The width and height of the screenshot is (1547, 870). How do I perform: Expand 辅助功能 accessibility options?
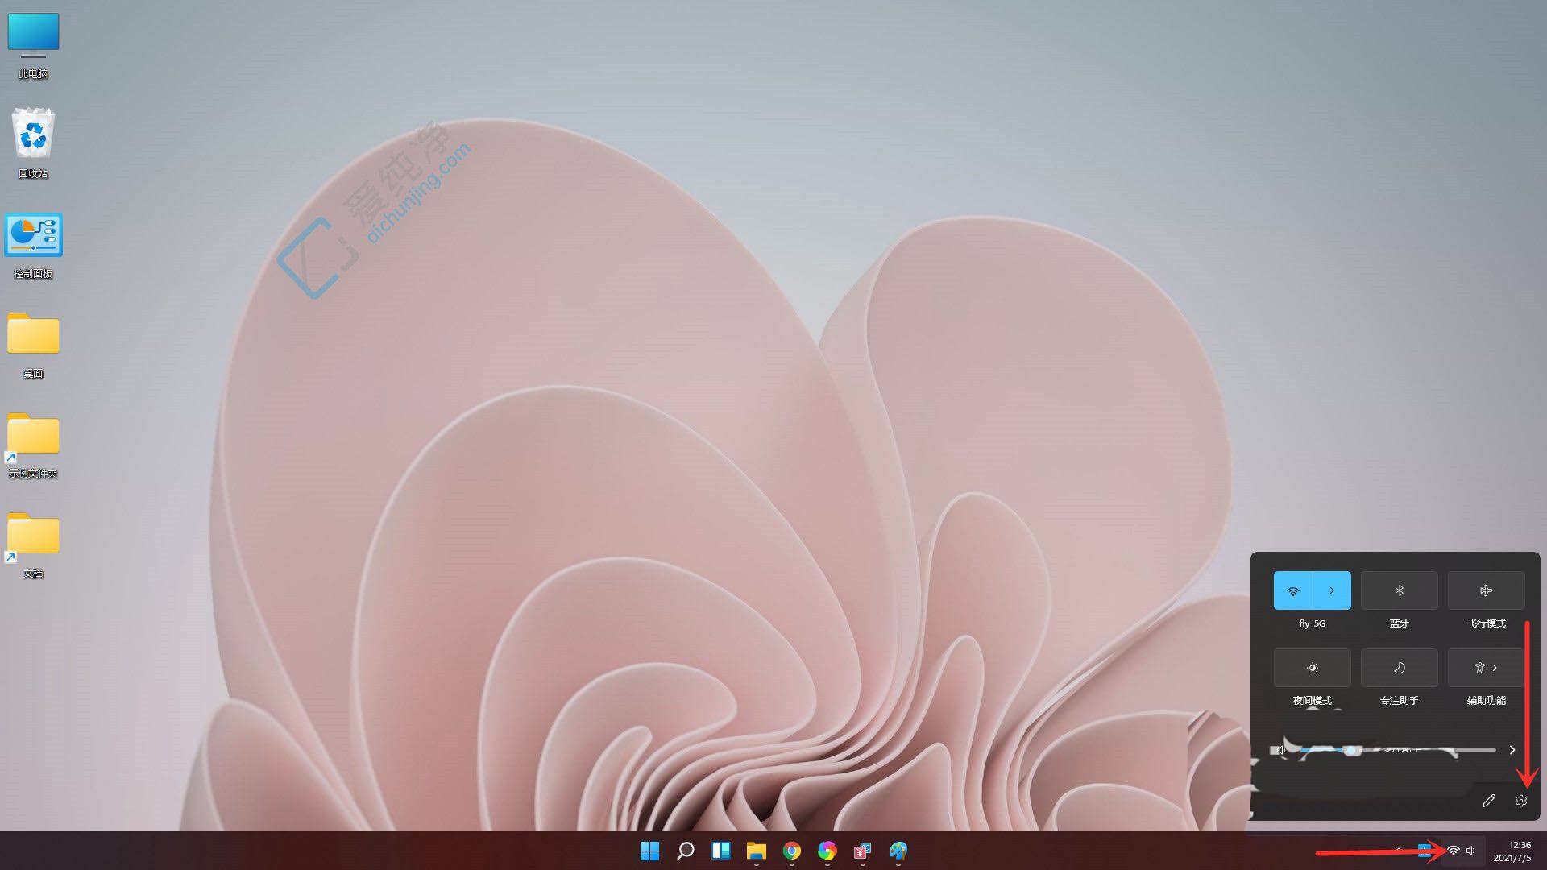point(1495,667)
